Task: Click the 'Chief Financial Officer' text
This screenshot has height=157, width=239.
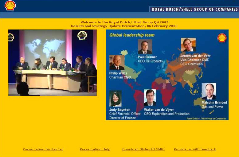Action: (125, 114)
